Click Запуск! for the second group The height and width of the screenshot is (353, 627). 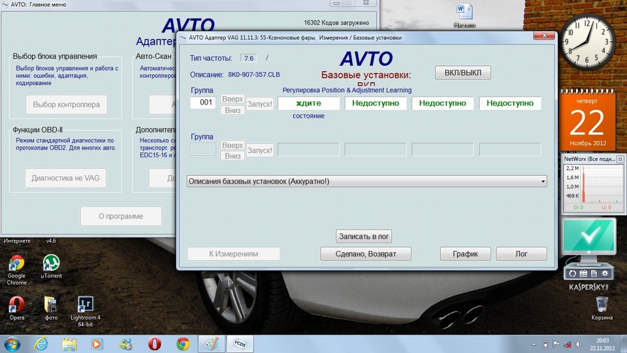pos(260,150)
